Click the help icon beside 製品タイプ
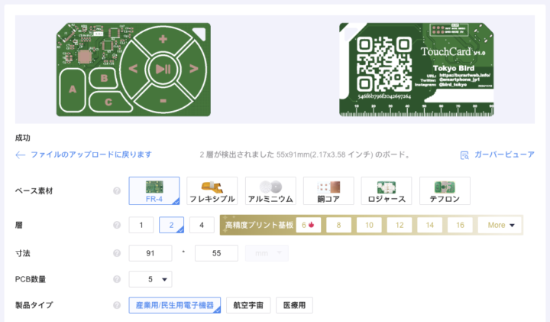 click(117, 306)
